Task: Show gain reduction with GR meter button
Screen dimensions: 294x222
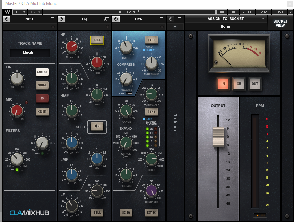Action: tap(239, 84)
